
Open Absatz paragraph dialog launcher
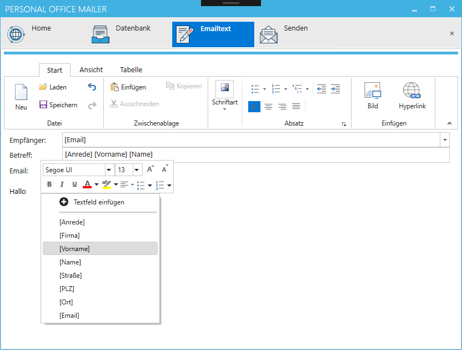(x=344, y=124)
